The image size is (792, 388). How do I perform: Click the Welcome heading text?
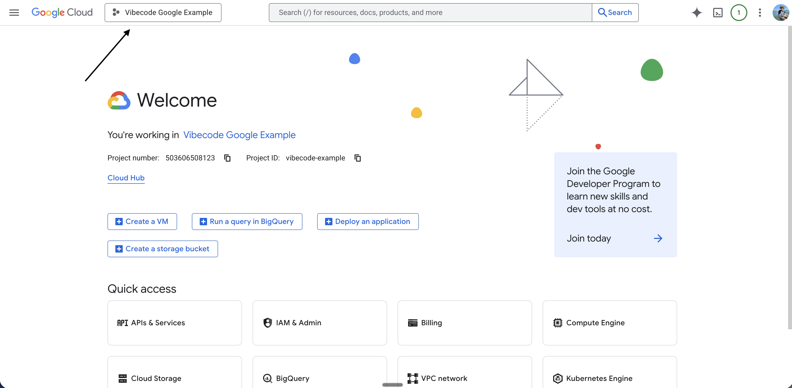point(177,100)
